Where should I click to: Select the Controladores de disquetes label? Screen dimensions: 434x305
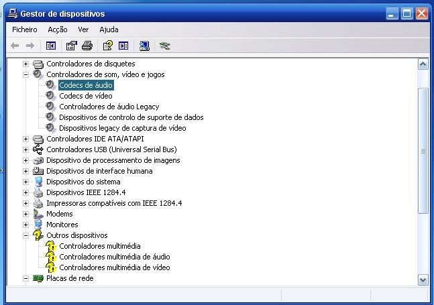tap(91, 64)
